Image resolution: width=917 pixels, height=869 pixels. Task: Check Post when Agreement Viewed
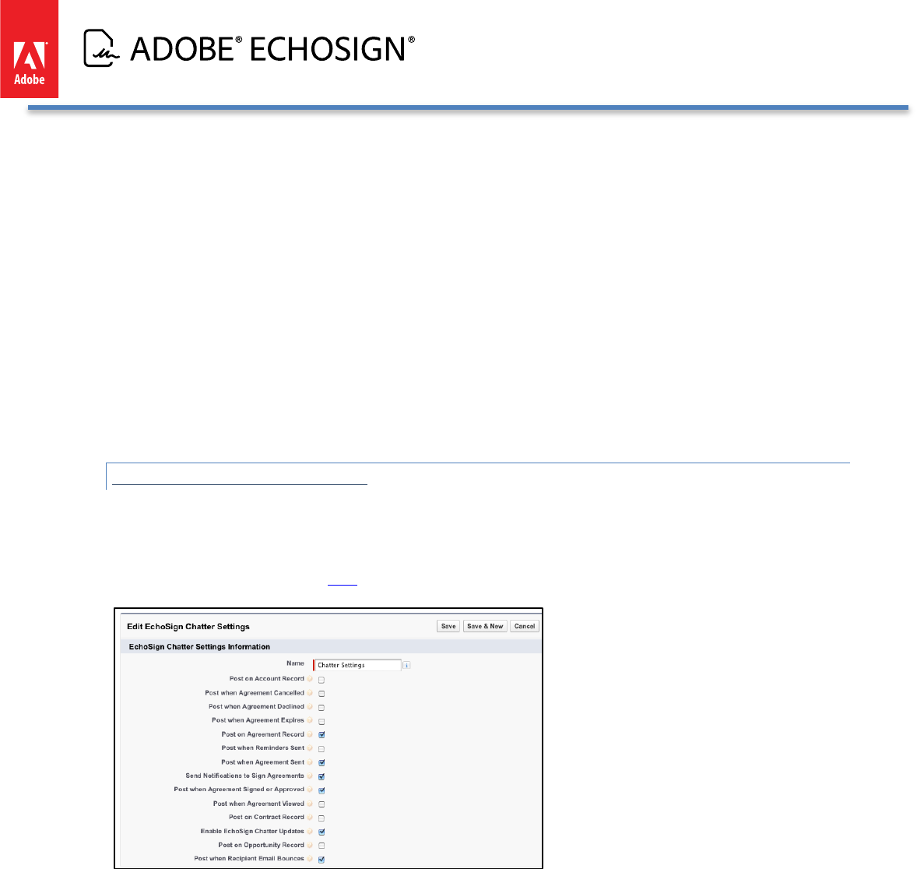click(321, 804)
